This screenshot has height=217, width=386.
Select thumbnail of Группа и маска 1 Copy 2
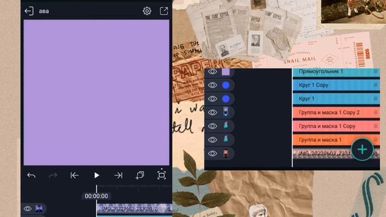point(226,112)
